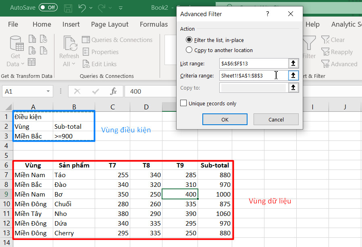Switch to the Help ribbon tab
Screen dimensions: 362x247
click(x=312, y=24)
